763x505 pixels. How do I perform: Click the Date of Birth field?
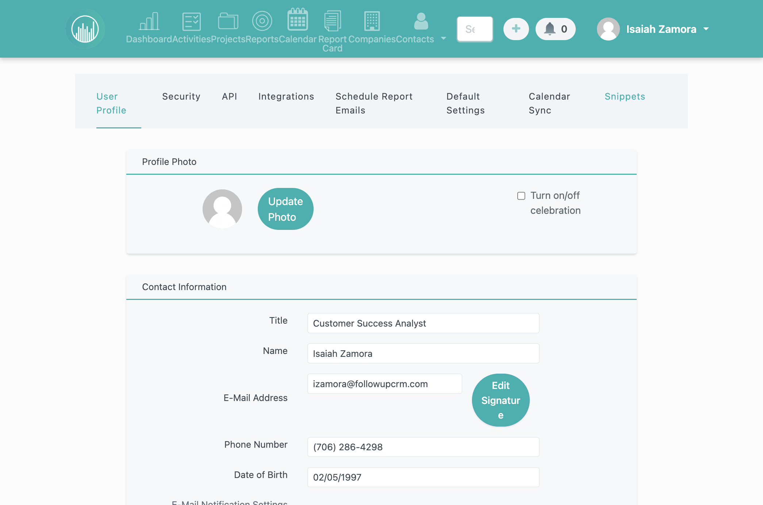tap(423, 477)
